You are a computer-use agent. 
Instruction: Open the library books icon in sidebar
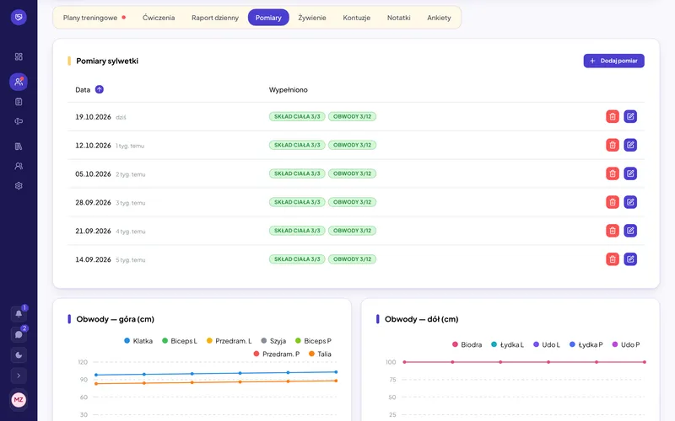click(x=19, y=147)
